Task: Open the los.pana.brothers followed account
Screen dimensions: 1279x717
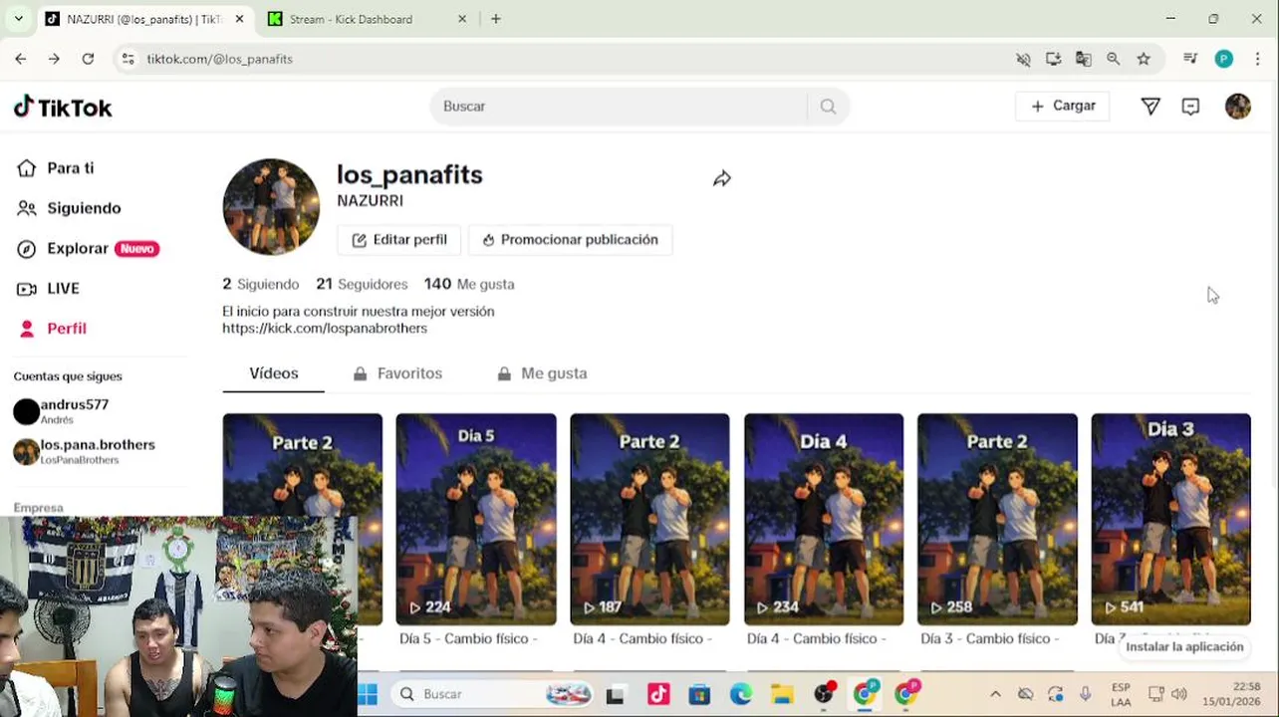Action: [x=84, y=451]
